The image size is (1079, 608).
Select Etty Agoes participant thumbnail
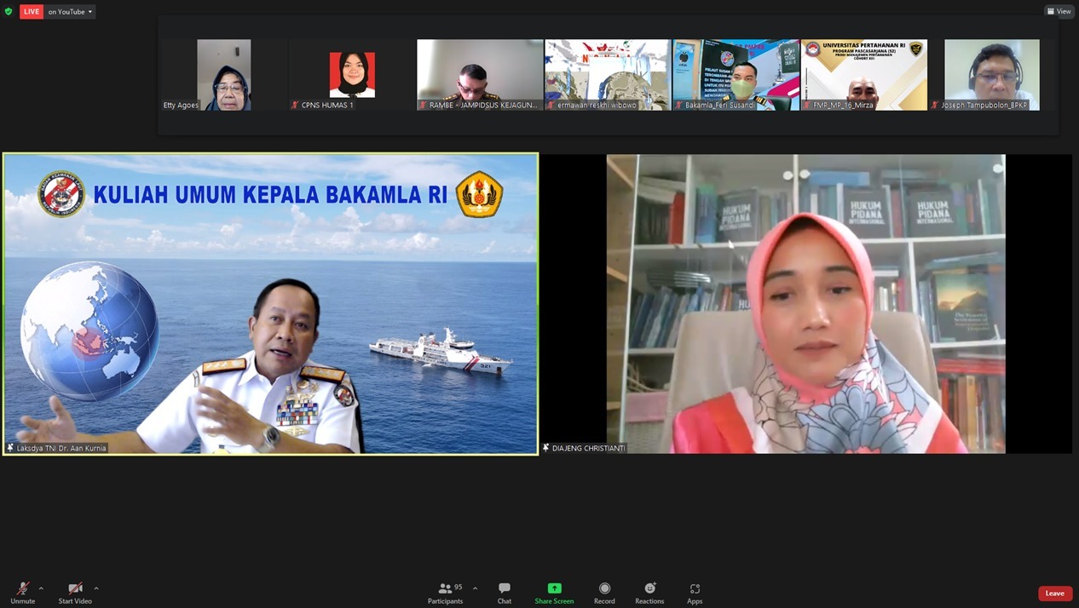click(x=224, y=75)
